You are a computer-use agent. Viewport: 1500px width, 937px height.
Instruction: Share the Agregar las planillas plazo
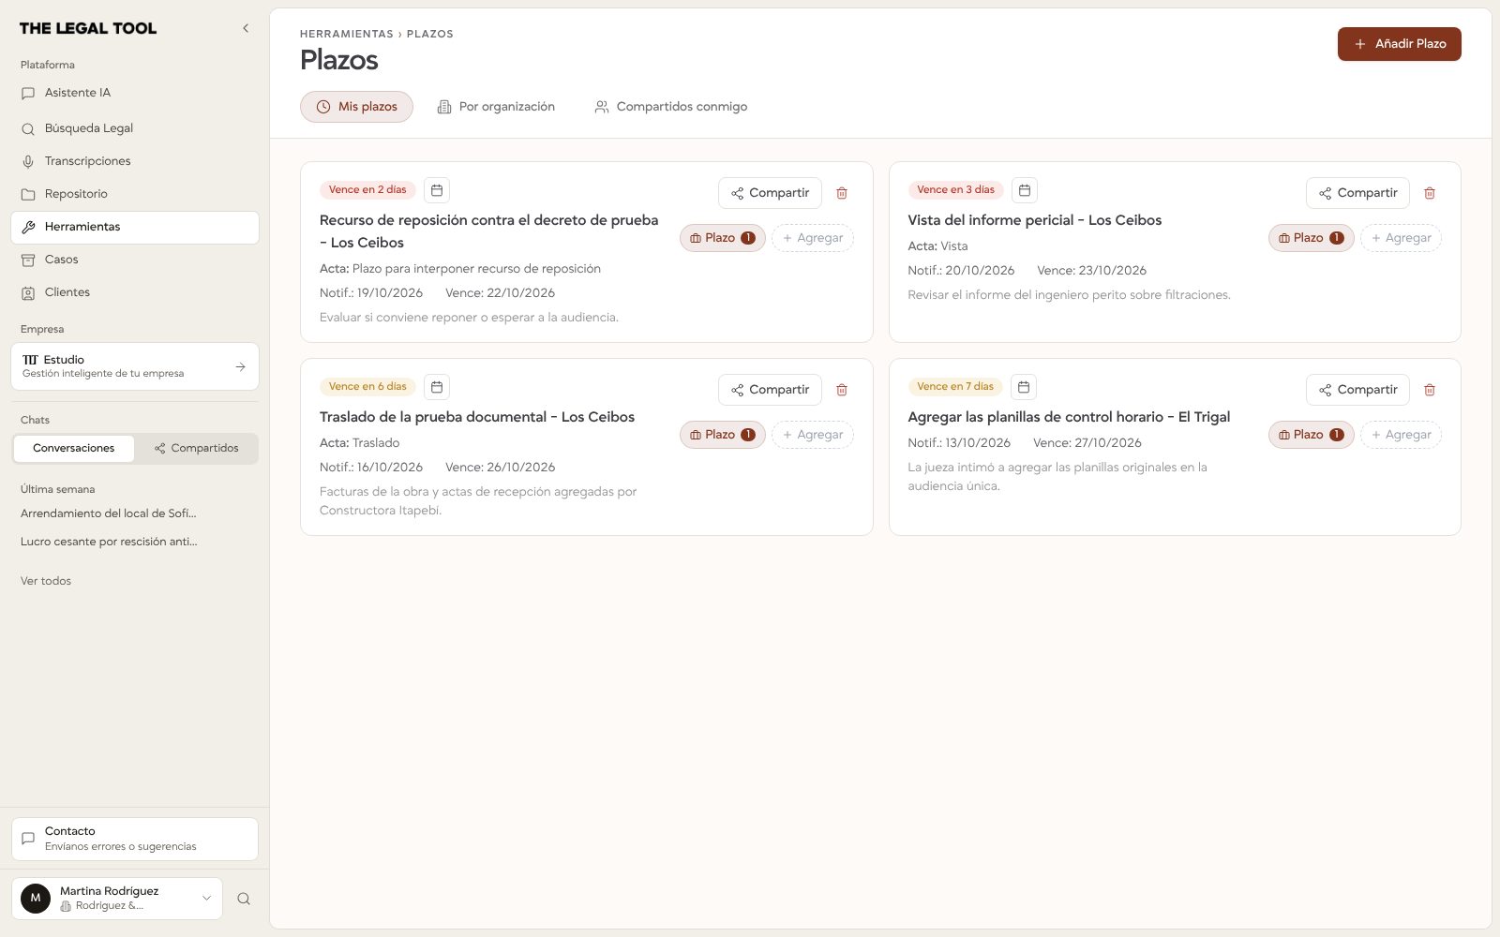tap(1357, 390)
